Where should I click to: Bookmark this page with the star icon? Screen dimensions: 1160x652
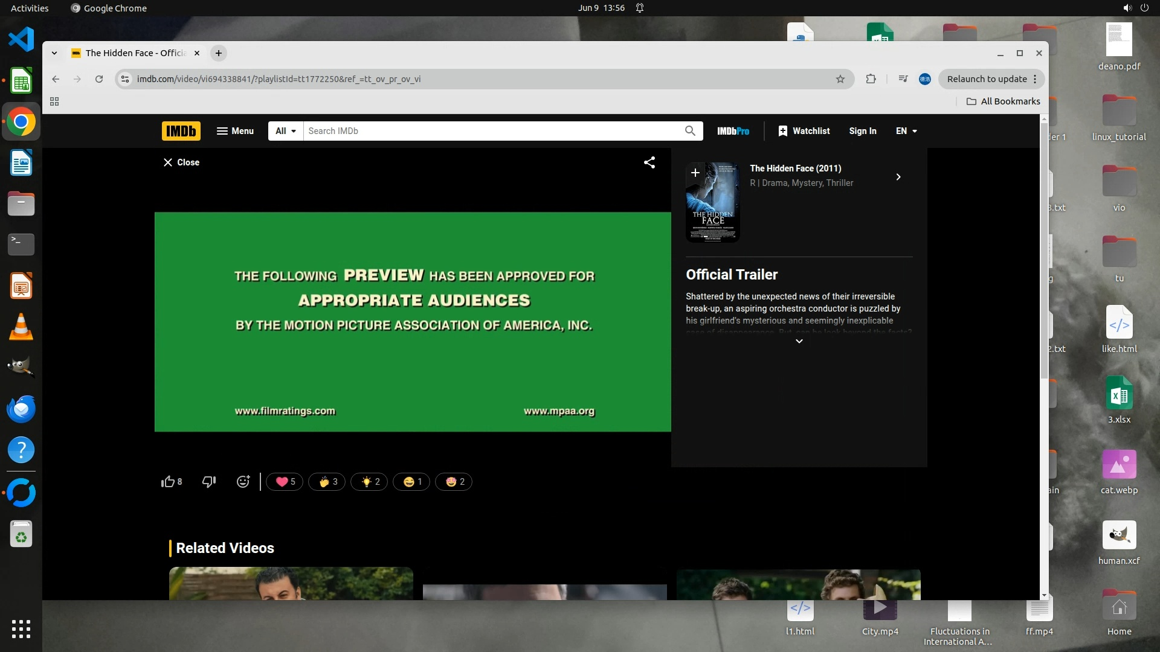coord(840,79)
